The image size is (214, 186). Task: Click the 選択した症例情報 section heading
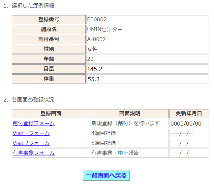(x=33, y=6)
